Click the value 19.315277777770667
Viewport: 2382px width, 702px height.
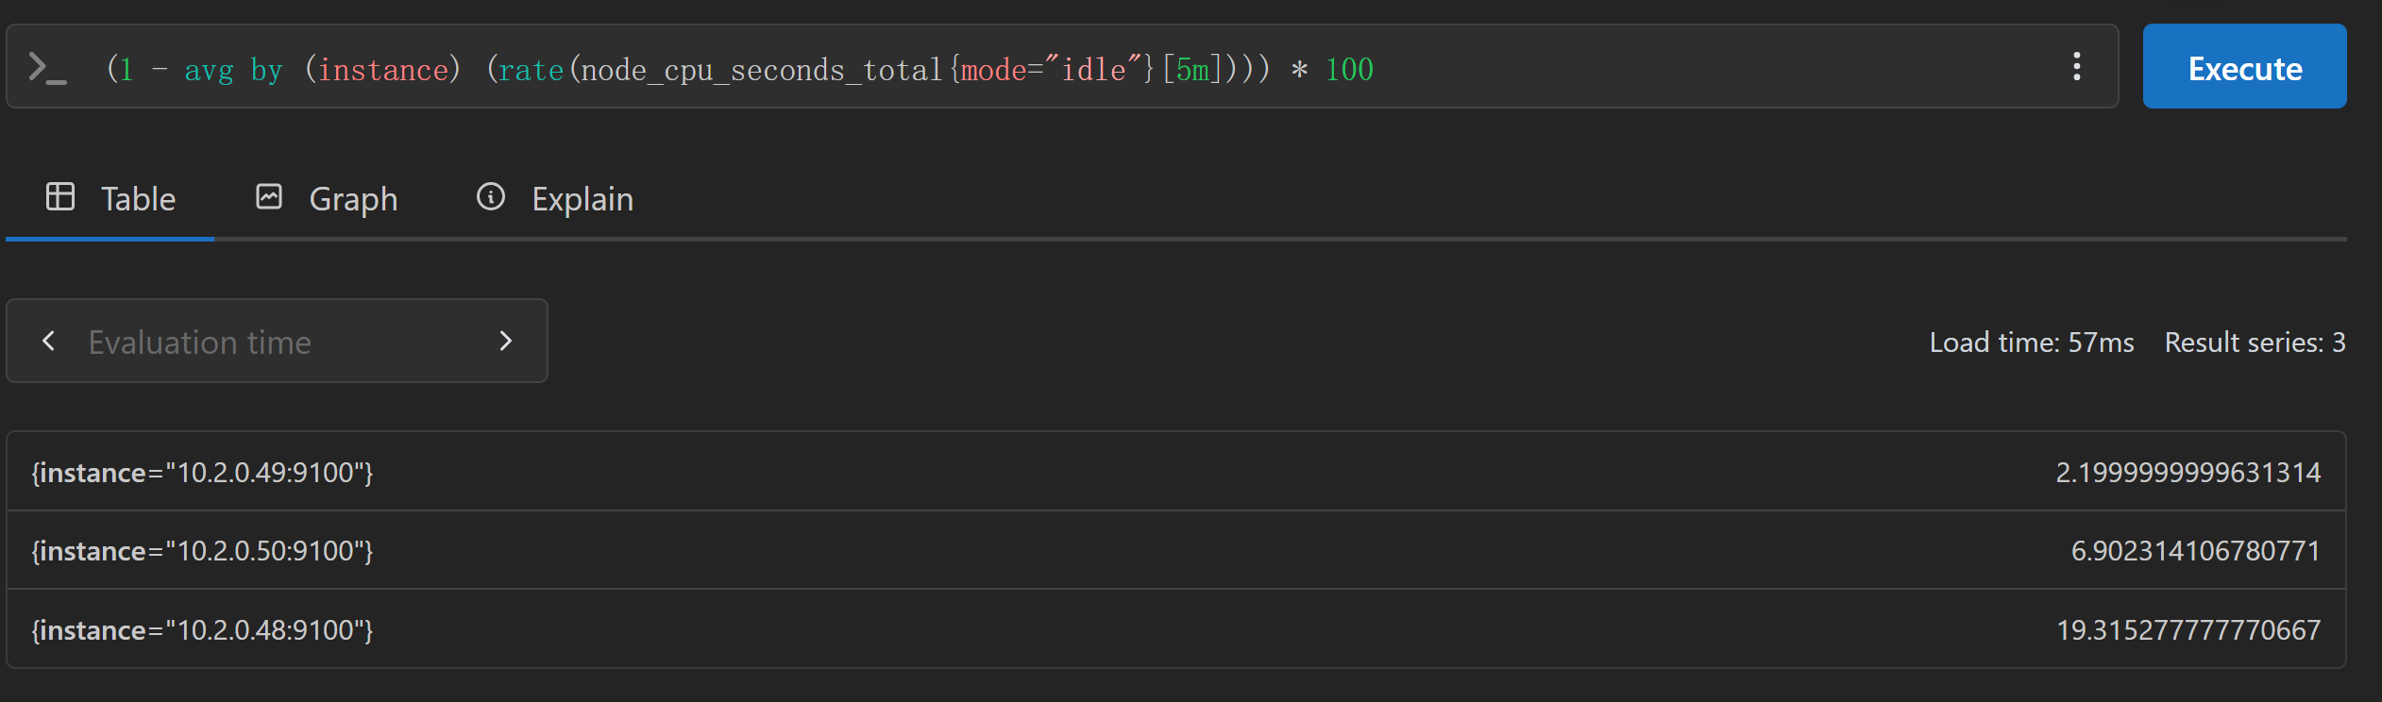click(2188, 629)
